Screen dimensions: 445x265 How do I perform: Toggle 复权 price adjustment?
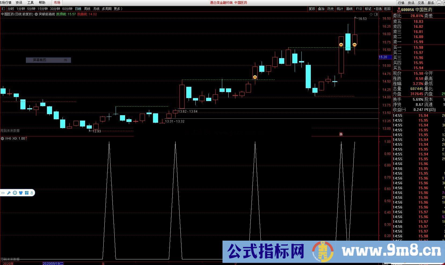point(312,9)
